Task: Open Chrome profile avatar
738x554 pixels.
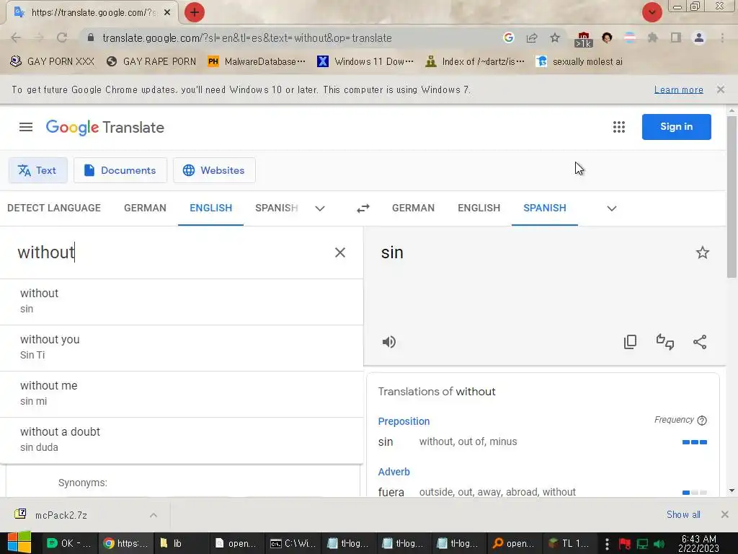Action: click(699, 38)
